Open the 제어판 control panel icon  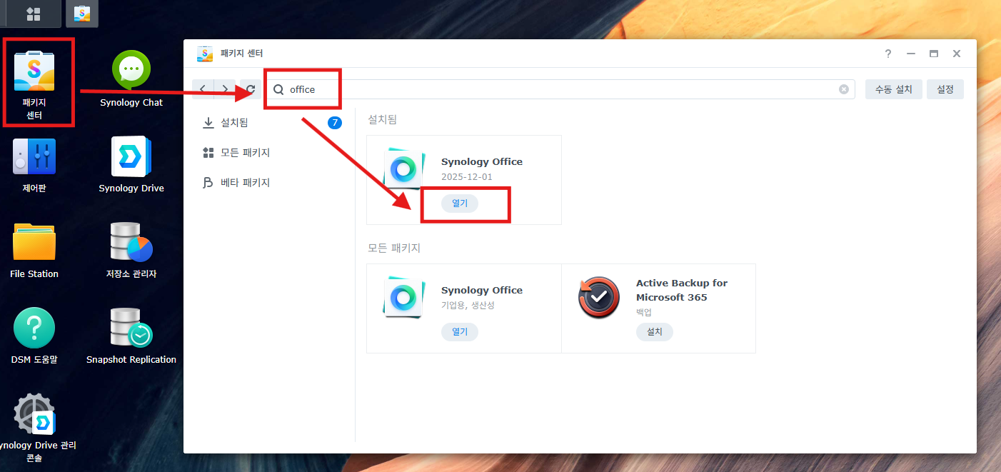pyautogui.click(x=34, y=156)
